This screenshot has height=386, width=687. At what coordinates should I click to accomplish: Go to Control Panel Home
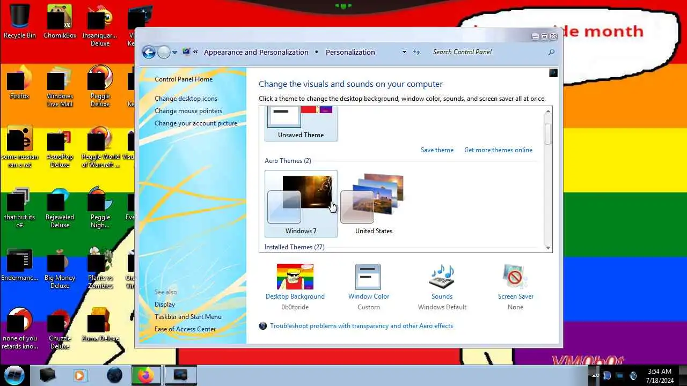184,79
